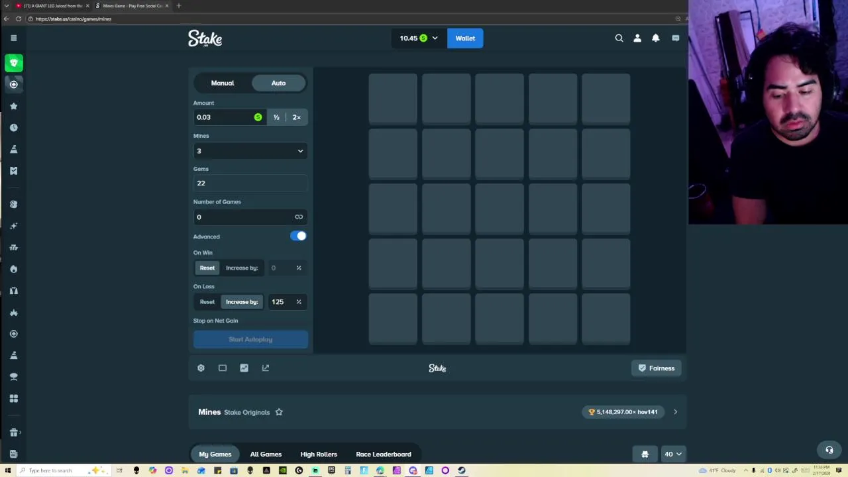
Task: Click the Stake logo in header
Action: click(x=205, y=38)
